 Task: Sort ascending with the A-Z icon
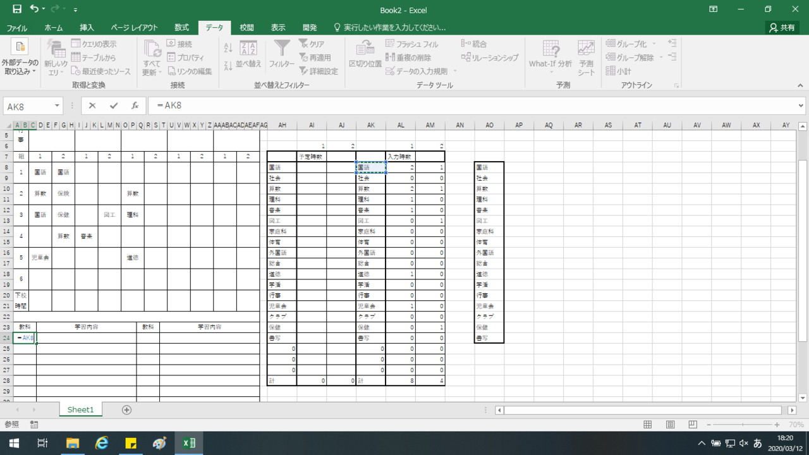tap(228, 48)
